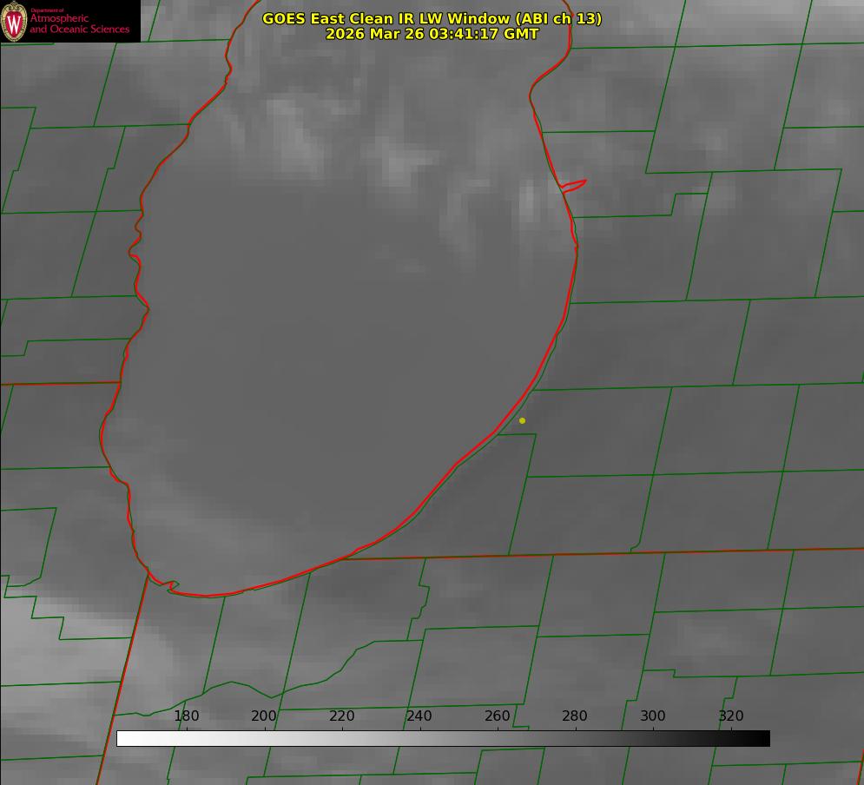
Task: Click the colorbar label '300'
Action: (x=653, y=716)
